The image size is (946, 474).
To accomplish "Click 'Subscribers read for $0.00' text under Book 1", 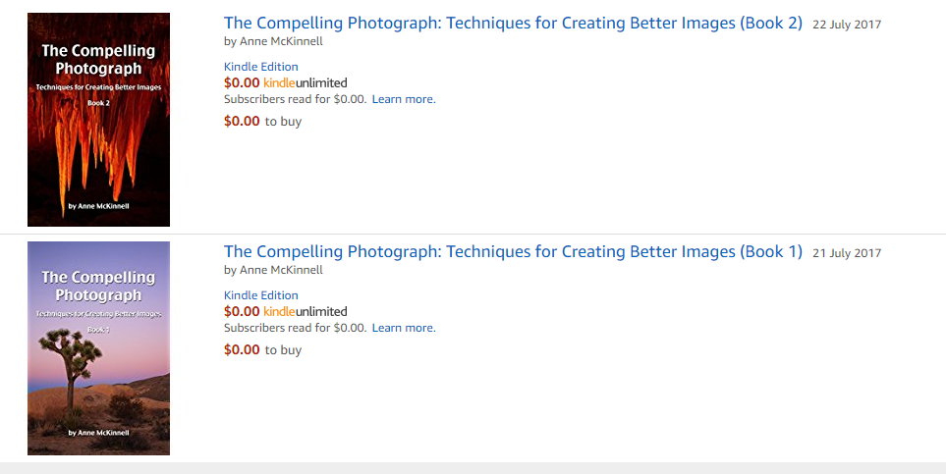I will coord(295,328).
